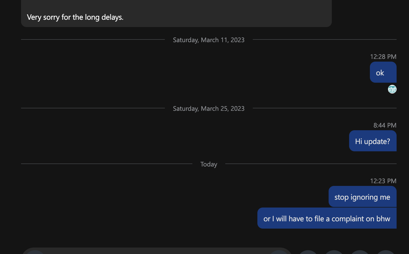409x254 pixels.
Task: Click the 8:44 PM timestamp
Action: (x=385, y=125)
